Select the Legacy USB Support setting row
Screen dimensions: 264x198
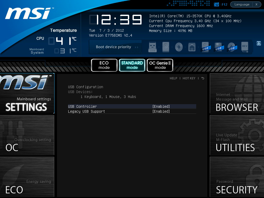(132, 111)
